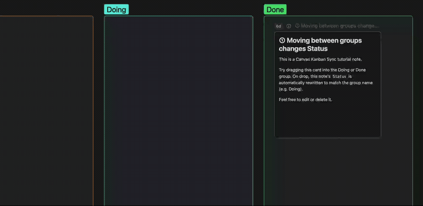The height and width of the screenshot is (206, 423).
Task: Click the "6d" age badge above the card
Action: 278,26
